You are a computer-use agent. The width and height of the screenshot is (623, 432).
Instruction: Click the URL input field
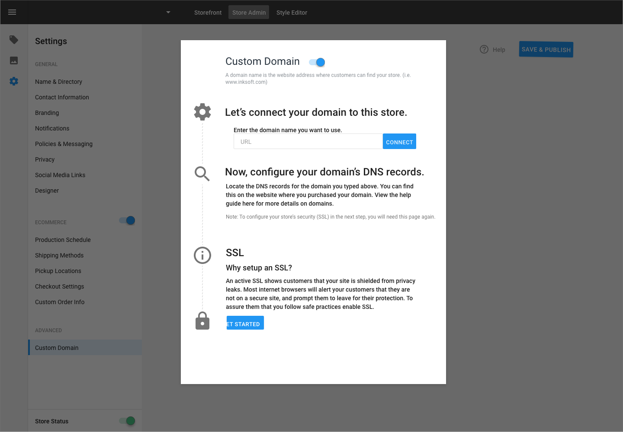[308, 141]
